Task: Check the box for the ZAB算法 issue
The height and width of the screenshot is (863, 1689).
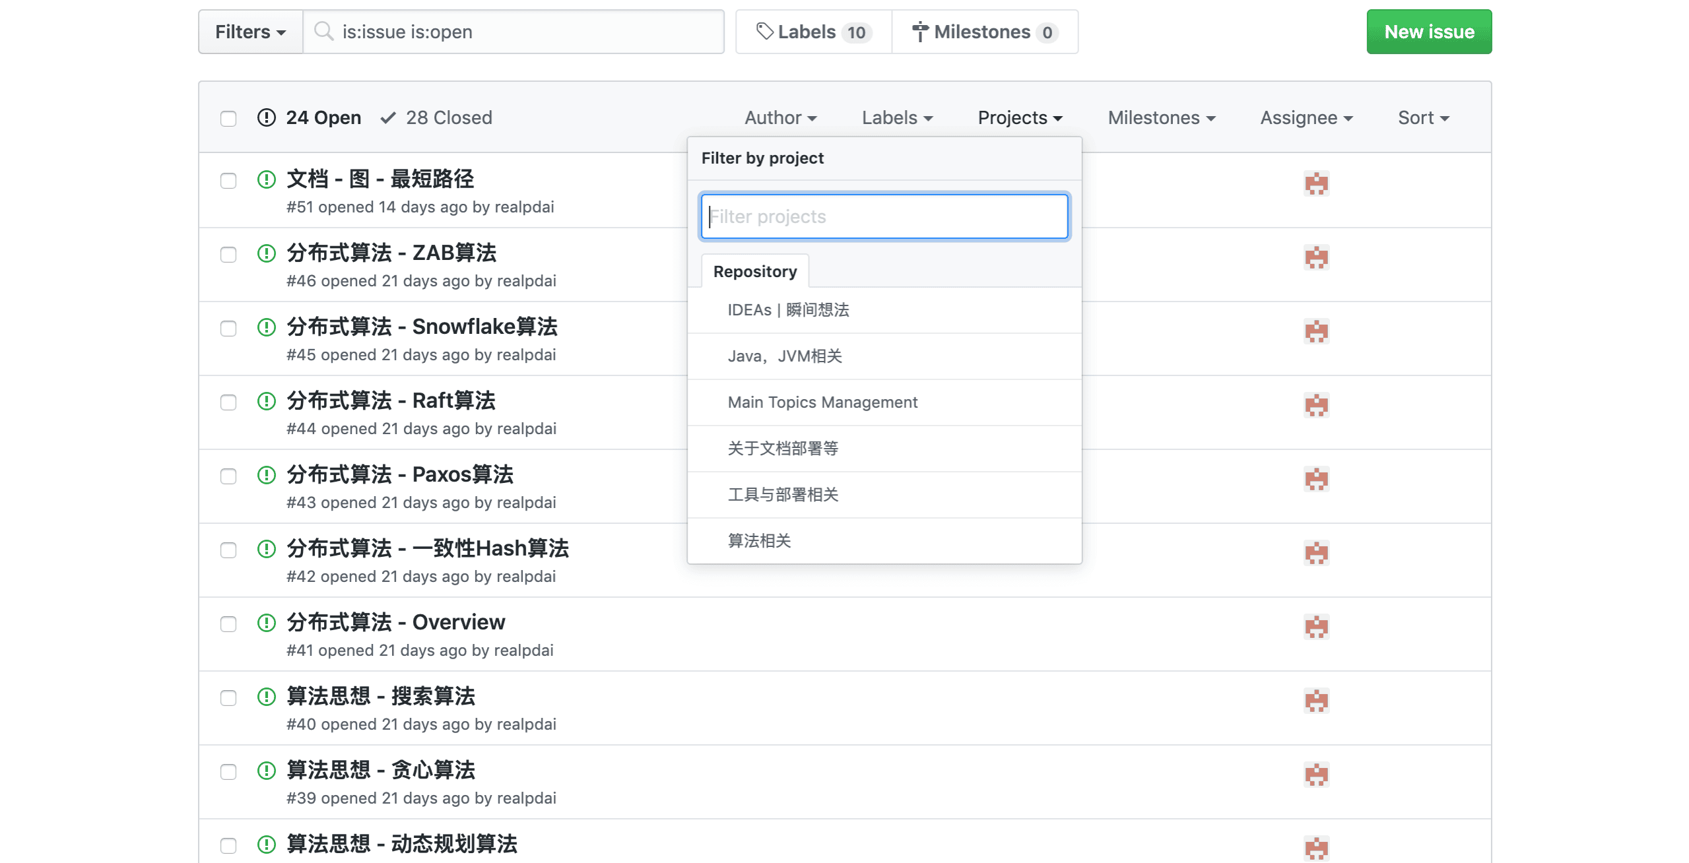Action: click(228, 255)
